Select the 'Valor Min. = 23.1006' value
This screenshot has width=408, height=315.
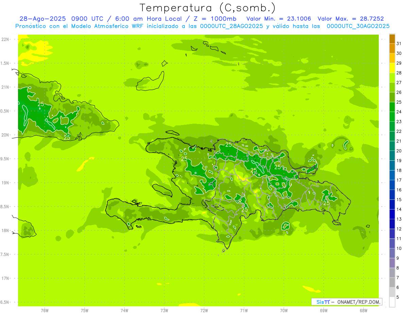279,19
